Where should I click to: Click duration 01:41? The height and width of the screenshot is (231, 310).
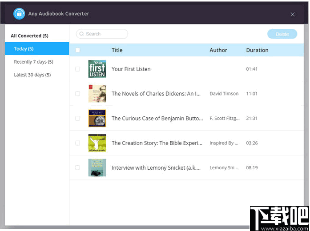pyautogui.click(x=252, y=69)
